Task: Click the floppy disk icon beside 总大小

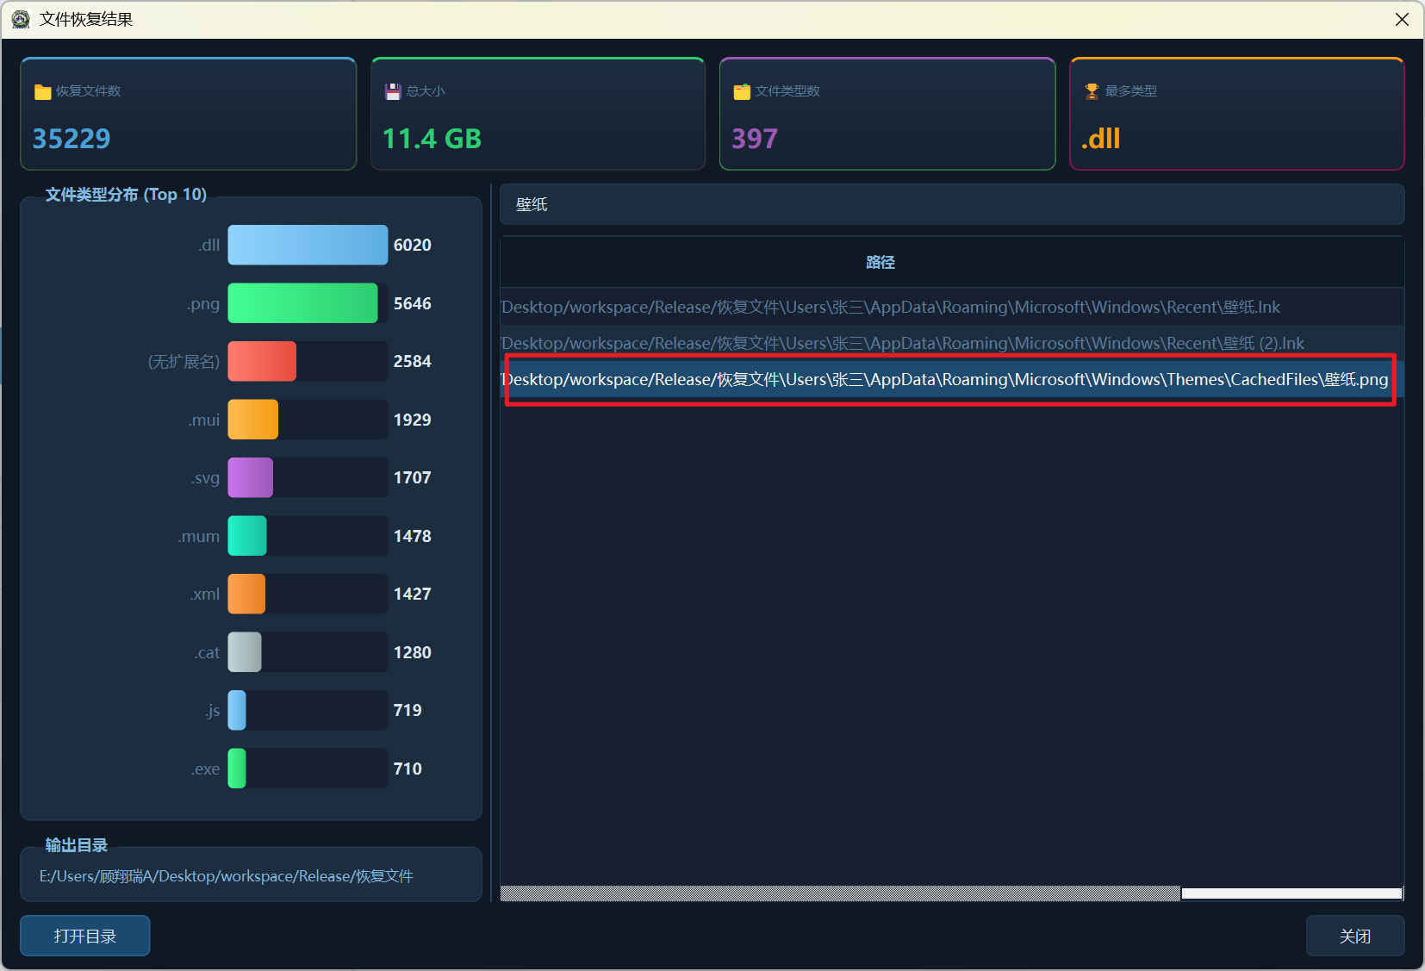Action: tap(393, 91)
